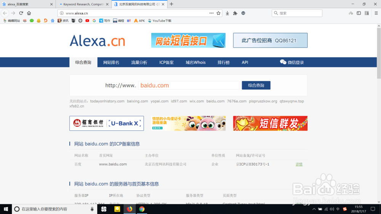Open the 域名Whois navigation tab

pos(195,62)
